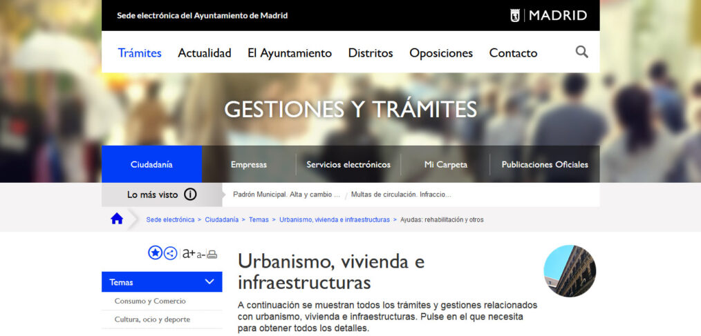Open Padrón Municipal most-viewed link
The width and height of the screenshot is (701, 336).
click(x=286, y=195)
